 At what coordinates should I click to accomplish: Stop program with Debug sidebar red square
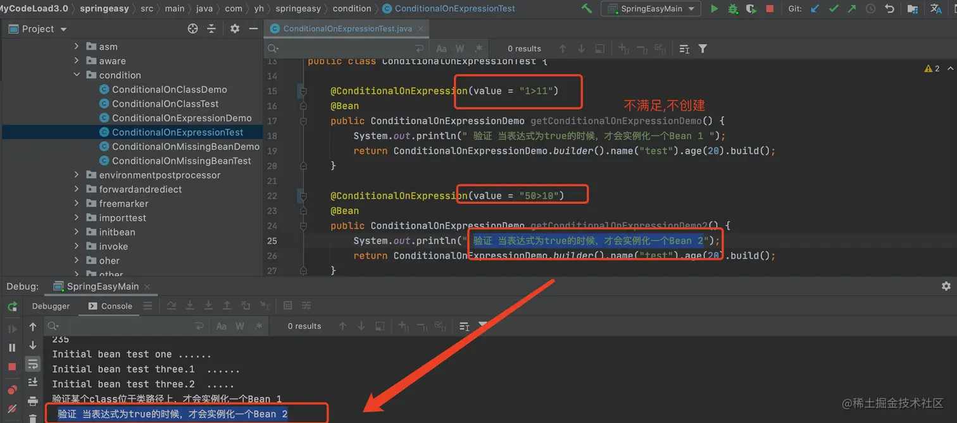click(12, 367)
